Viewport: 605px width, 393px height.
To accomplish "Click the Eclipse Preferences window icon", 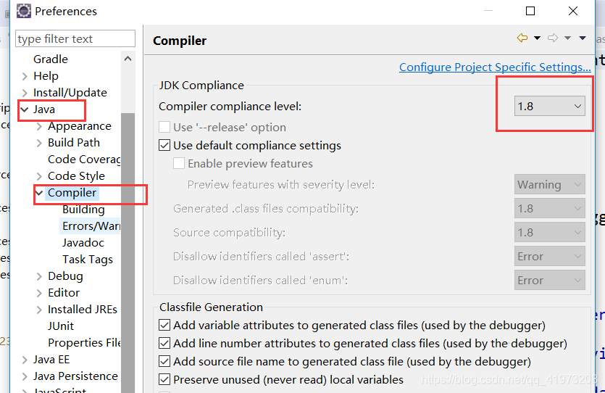I will click(x=23, y=11).
